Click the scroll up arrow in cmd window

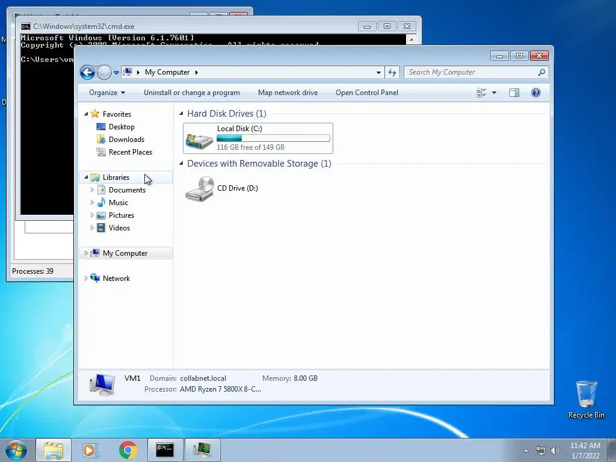click(411, 39)
